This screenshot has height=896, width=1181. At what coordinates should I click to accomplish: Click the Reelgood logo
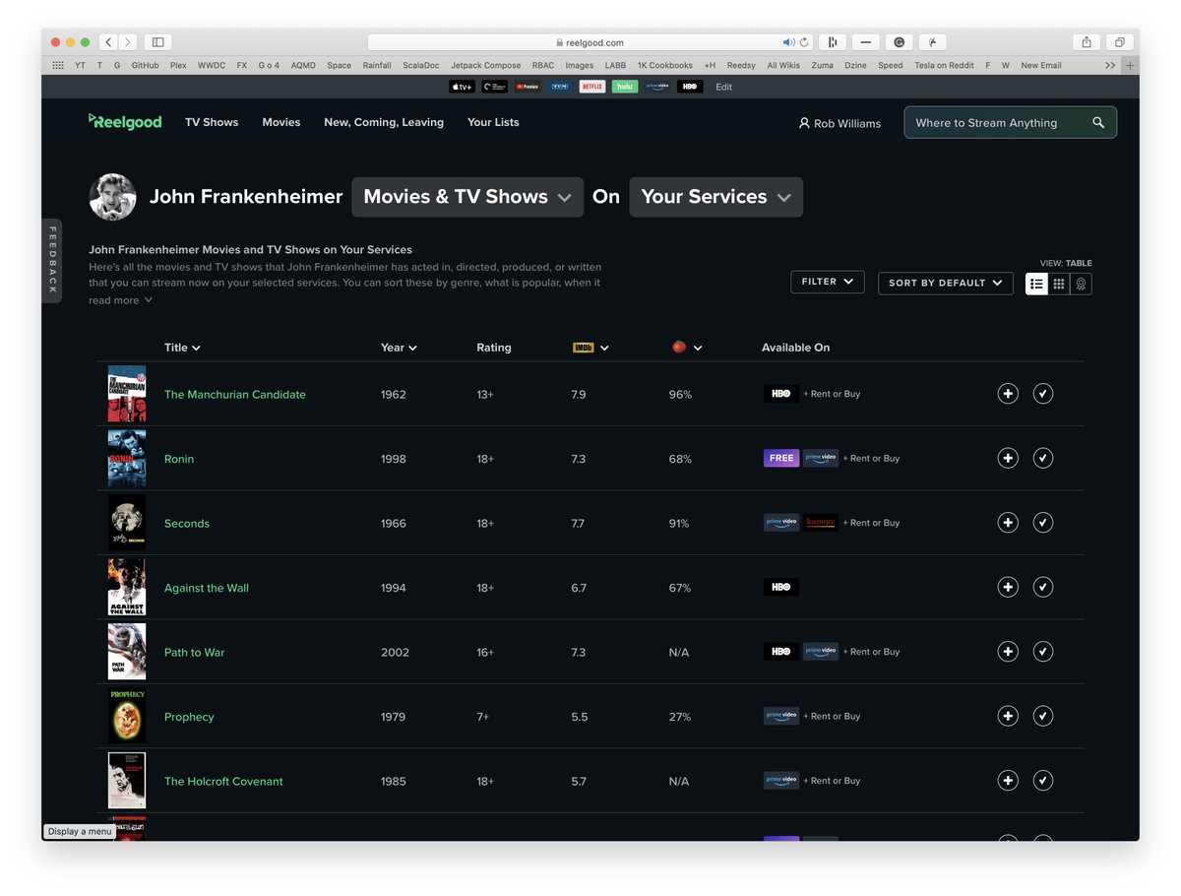click(125, 121)
